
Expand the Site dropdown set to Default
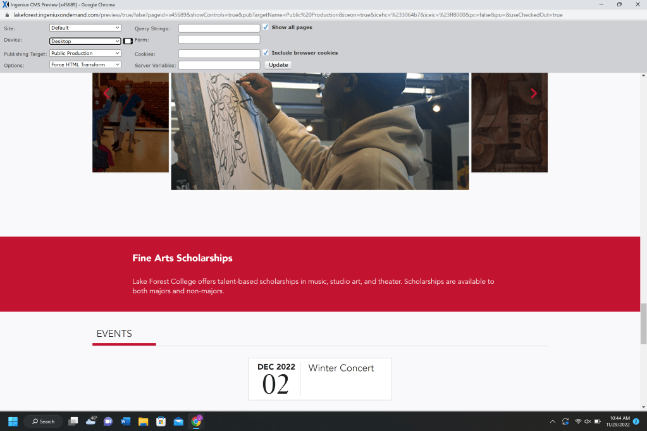point(85,28)
